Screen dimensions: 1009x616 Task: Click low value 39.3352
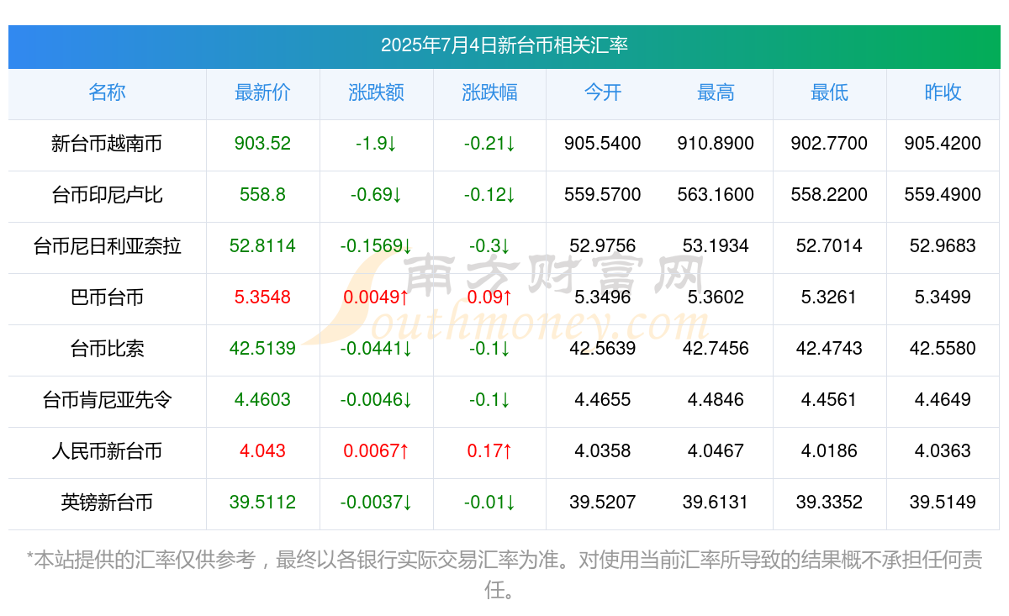click(829, 503)
